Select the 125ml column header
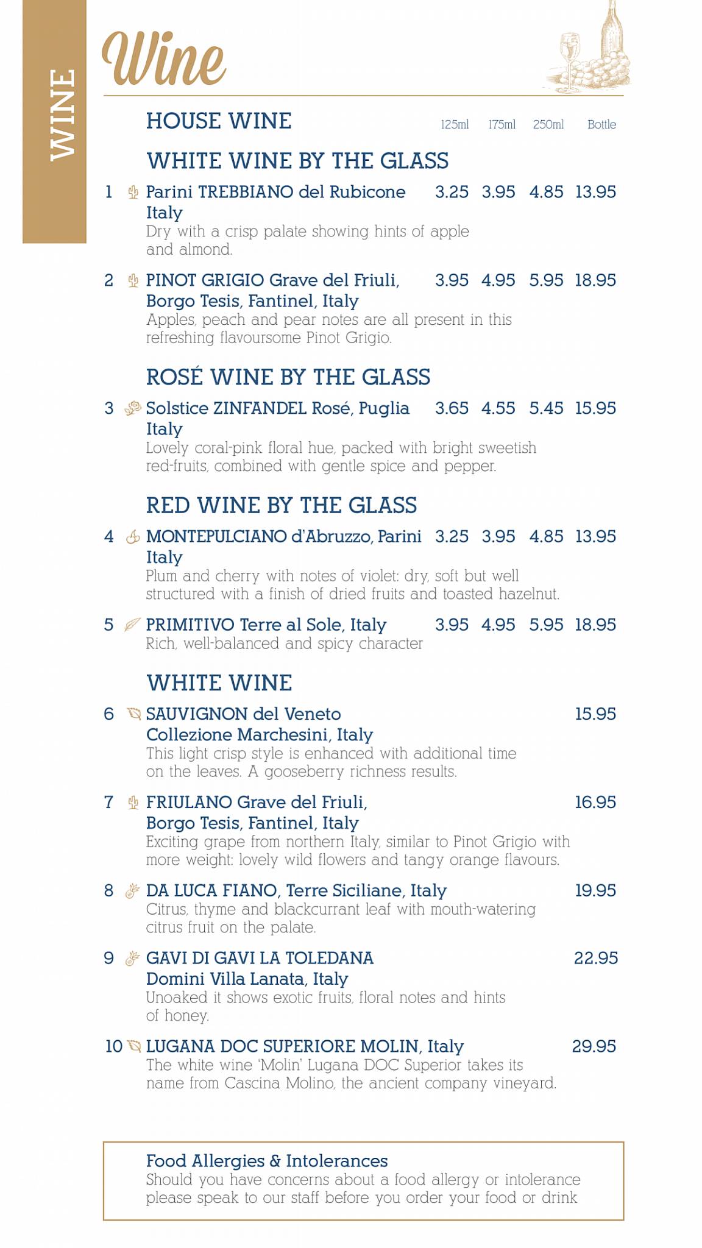Image resolution: width=702 pixels, height=1248 pixels. pyautogui.click(x=455, y=124)
